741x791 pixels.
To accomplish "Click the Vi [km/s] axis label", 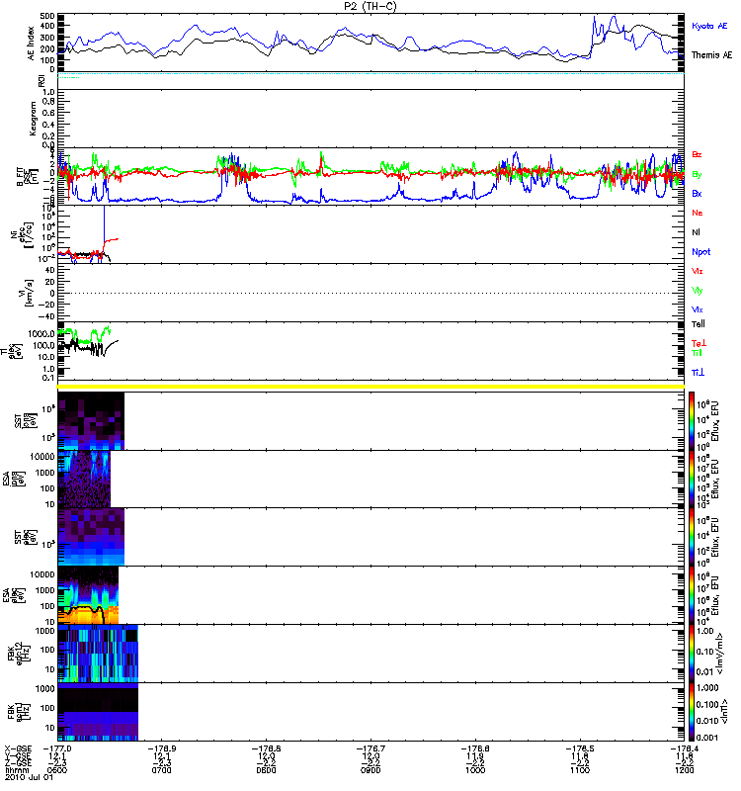I will pos(27,293).
